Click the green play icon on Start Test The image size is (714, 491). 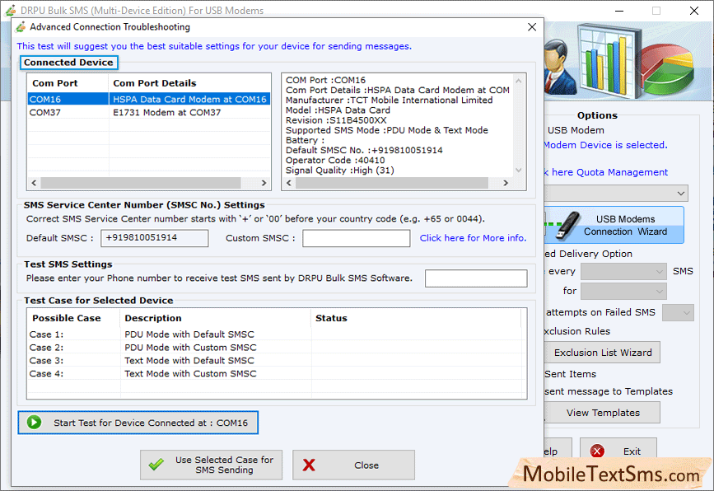(34, 423)
